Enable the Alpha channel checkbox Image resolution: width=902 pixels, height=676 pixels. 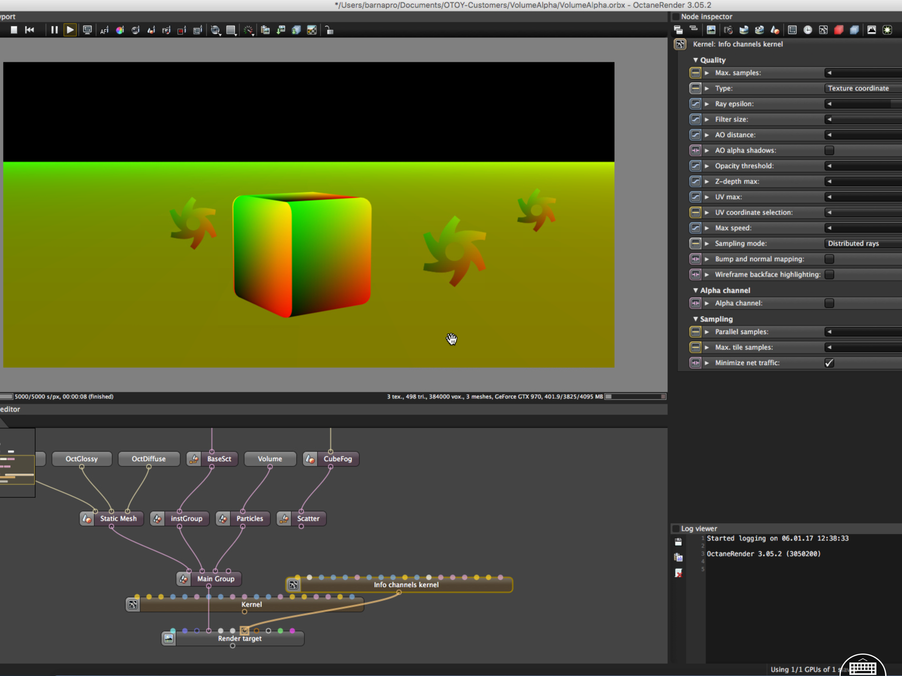pyautogui.click(x=829, y=303)
